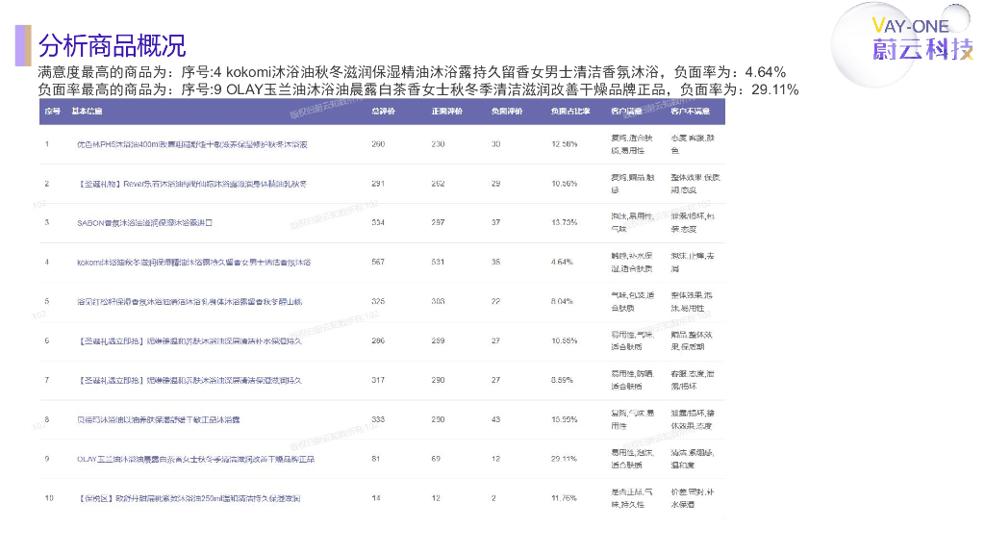The width and height of the screenshot is (985, 554).
Task: Open the row 6 【圣诞礼遇立即抢】 product name
Action: click(x=189, y=341)
